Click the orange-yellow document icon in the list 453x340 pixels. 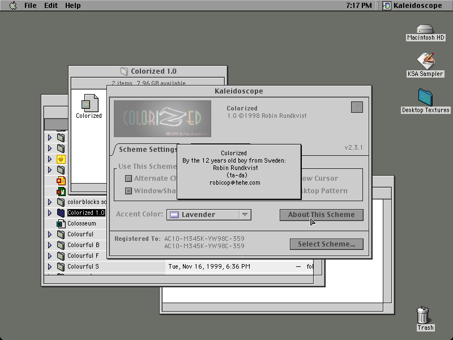[x=61, y=181]
